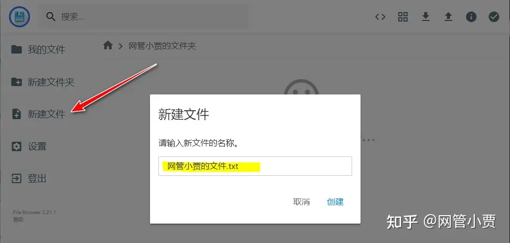Toggle the shell command icon
Screen dimensions: 510x243
pyautogui.click(x=380, y=17)
